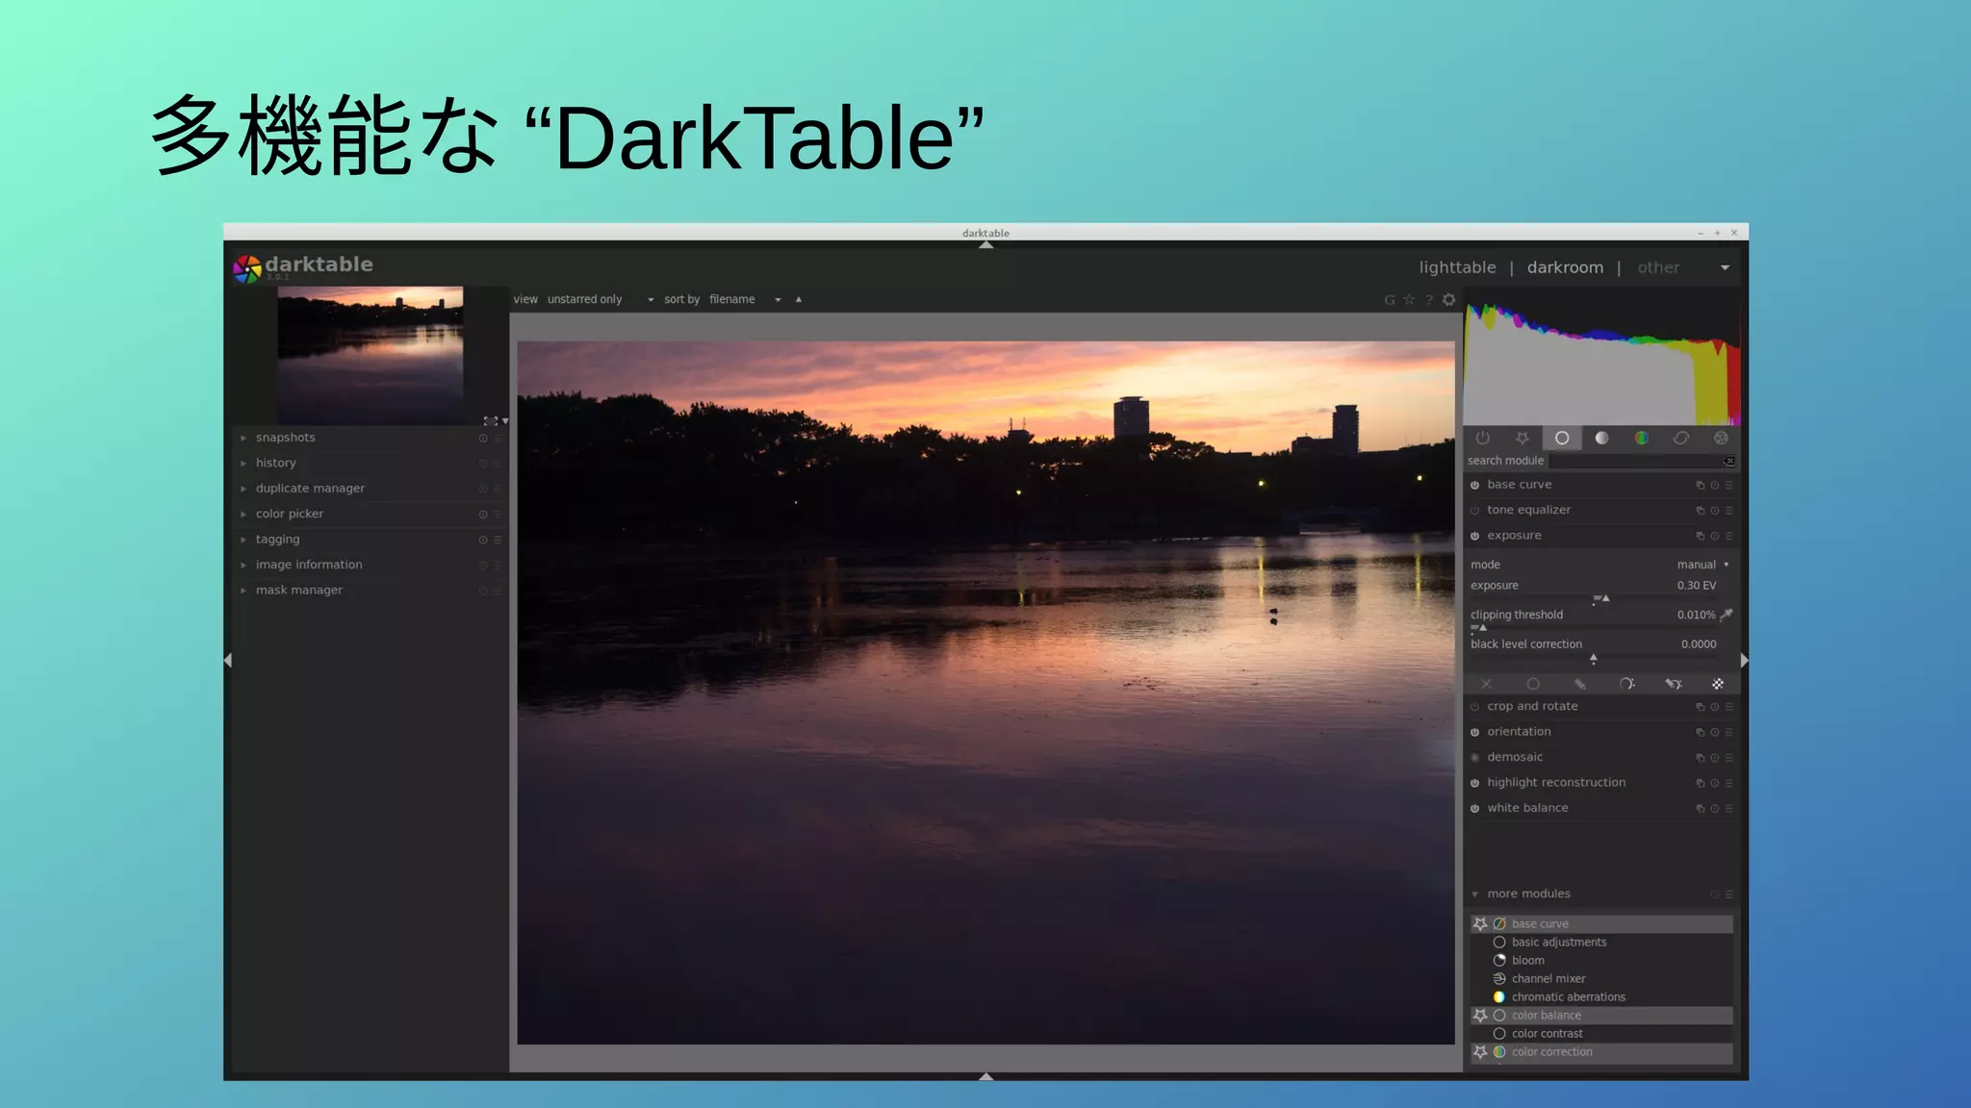1971x1108 pixels.
Task: Open presets menu for white balance
Action: 1728,809
